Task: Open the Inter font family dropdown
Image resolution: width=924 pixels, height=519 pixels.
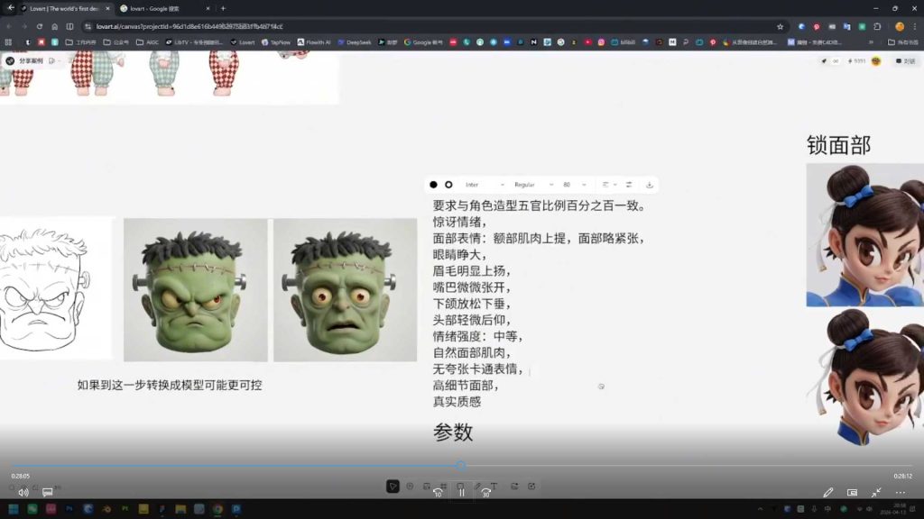Action: (485, 185)
